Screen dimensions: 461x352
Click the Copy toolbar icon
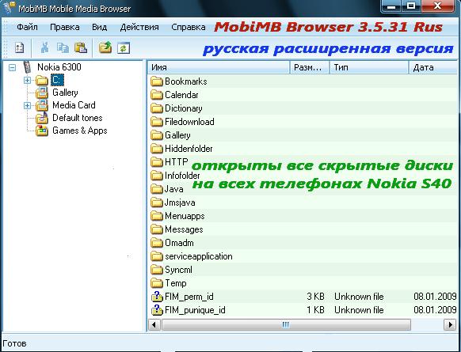pos(63,47)
